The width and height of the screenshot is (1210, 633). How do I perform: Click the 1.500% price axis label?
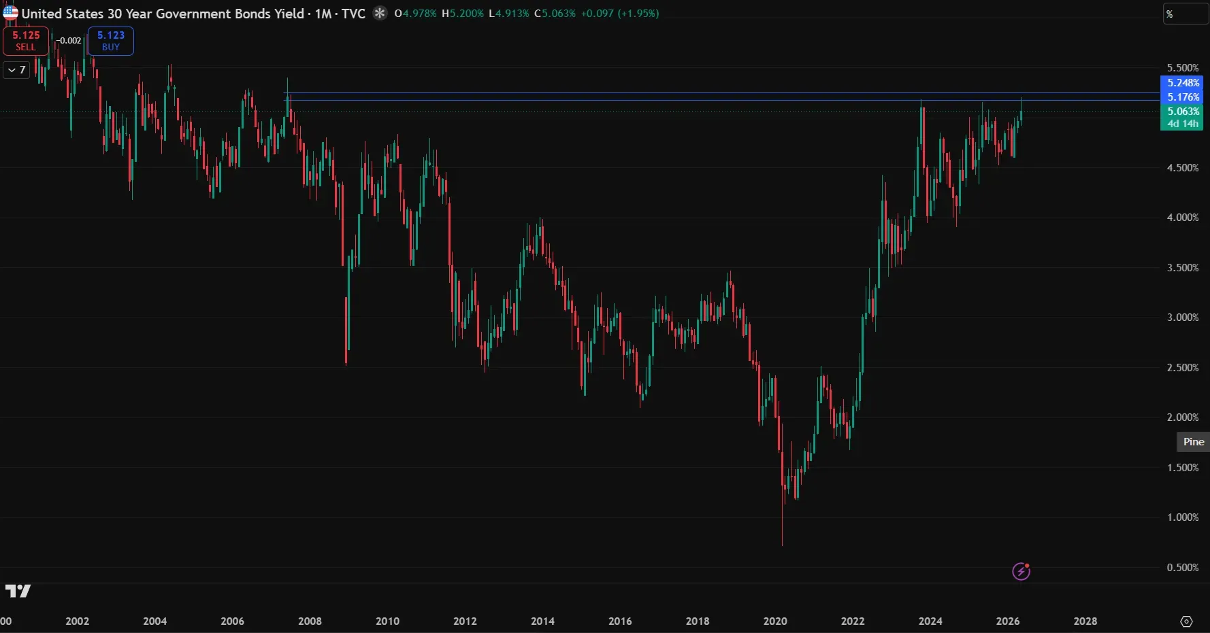click(1183, 468)
